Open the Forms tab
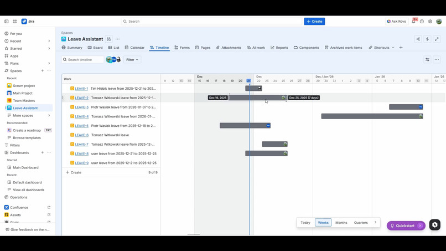The image size is (446, 251). pos(182,48)
